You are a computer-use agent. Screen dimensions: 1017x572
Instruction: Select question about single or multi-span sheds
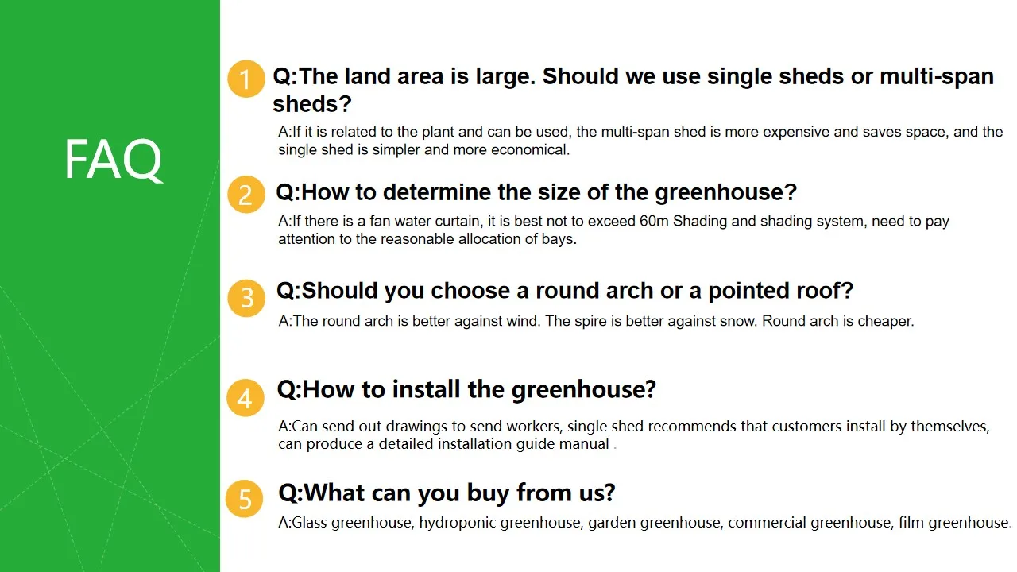(633, 90)
